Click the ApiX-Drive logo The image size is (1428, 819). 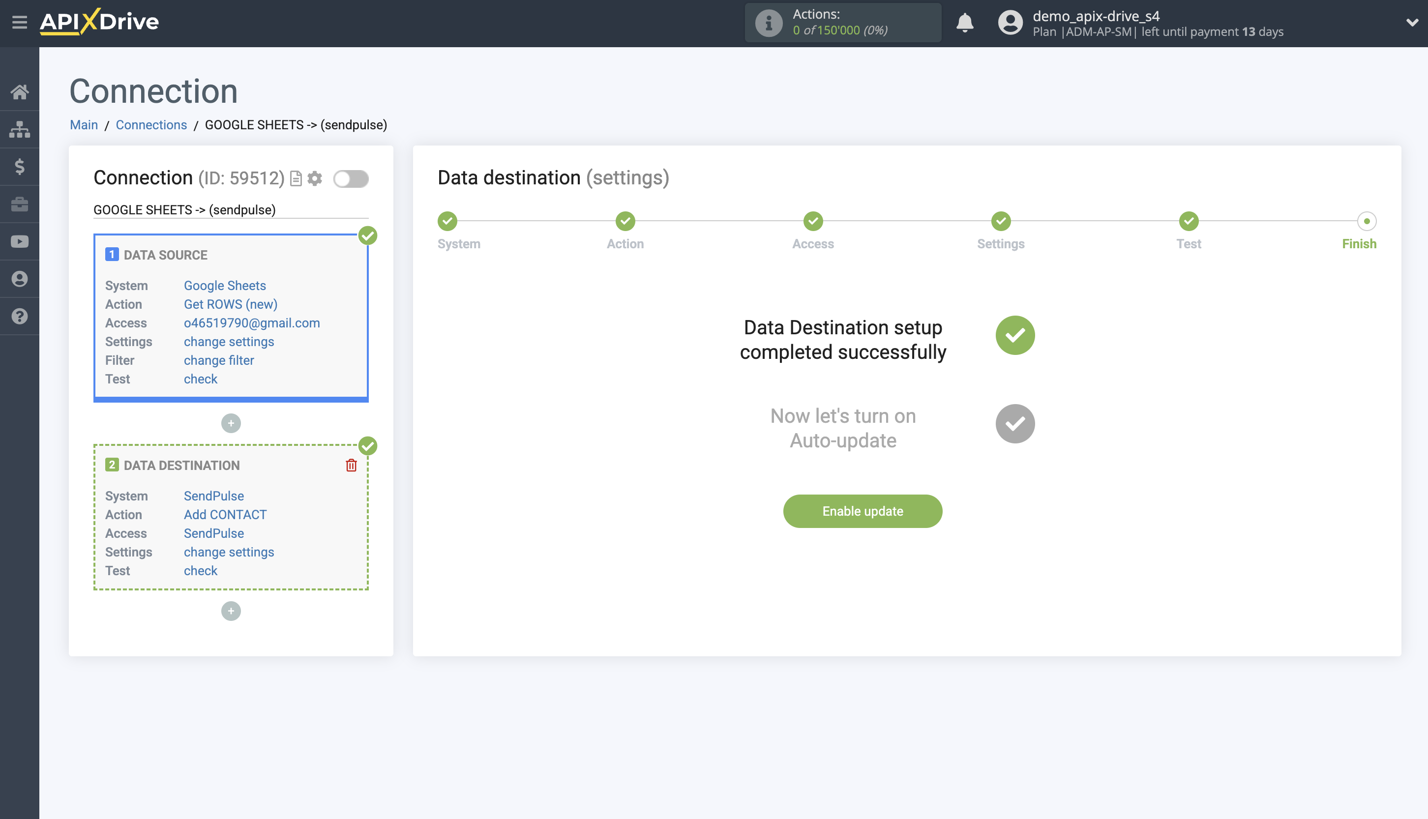coord(99,22)
